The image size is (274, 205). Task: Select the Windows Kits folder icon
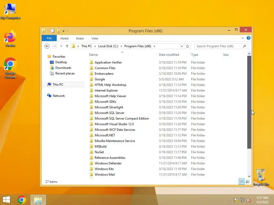pos(91,169)
